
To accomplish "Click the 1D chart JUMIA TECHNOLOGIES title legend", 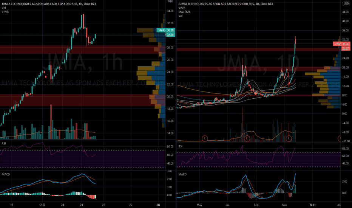I will tap(225, 4).
